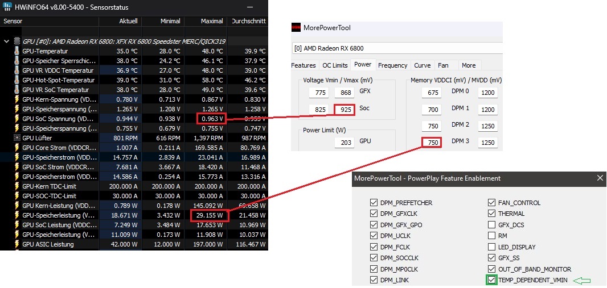Switch to the Frequency tab
Image resolution: width=607 pixels, height=288 pixels.
tap(392, 65)
